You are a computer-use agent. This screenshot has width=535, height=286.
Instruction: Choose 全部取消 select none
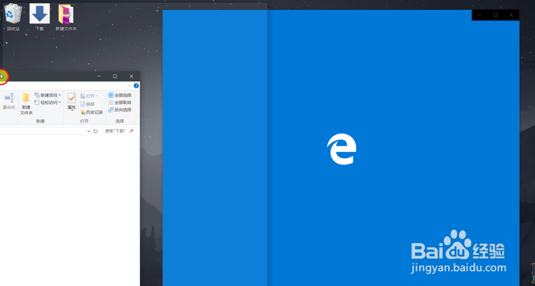[120, 102]
